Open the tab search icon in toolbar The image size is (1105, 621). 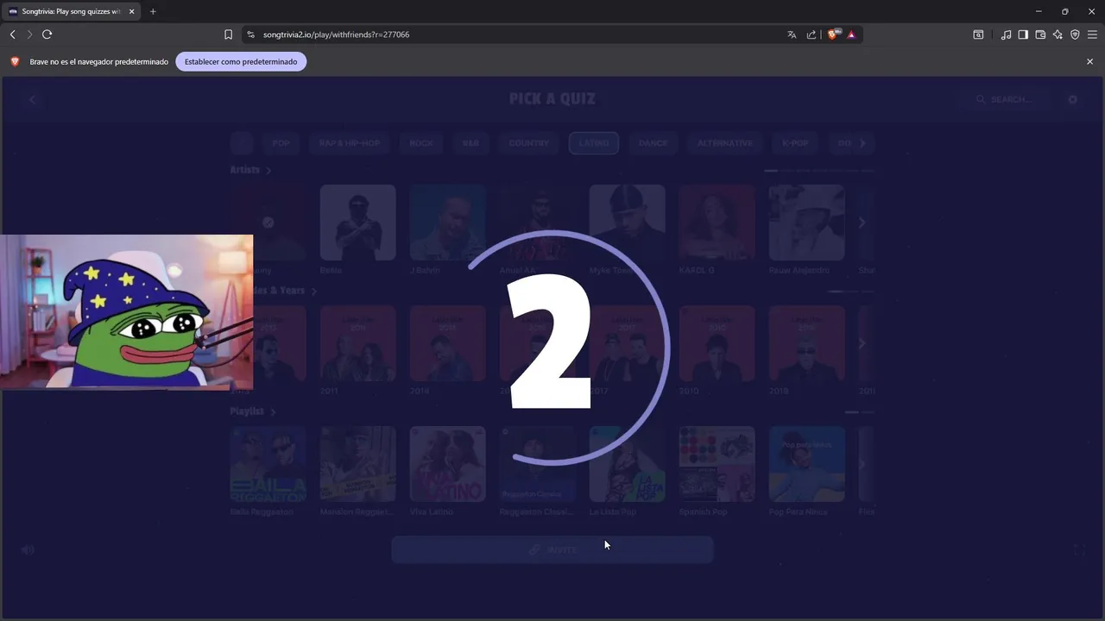pos(978,34)
